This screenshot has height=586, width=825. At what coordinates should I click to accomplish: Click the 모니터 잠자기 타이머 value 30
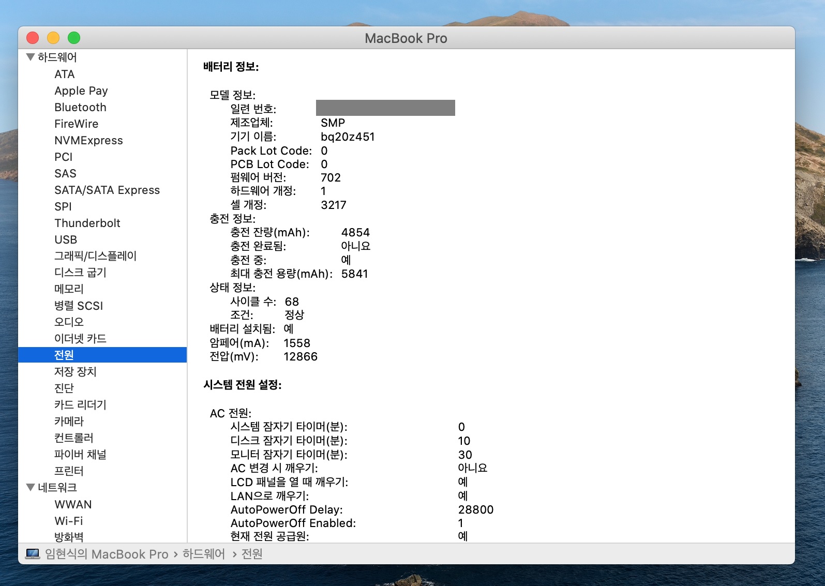point(465,455)
